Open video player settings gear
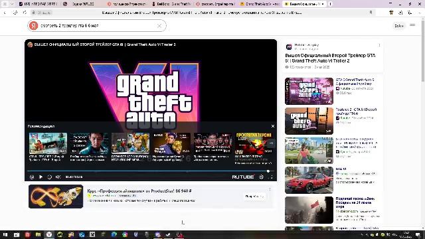Screen dimensions: 425x239 pyautogui.click(x=261, y=177)
